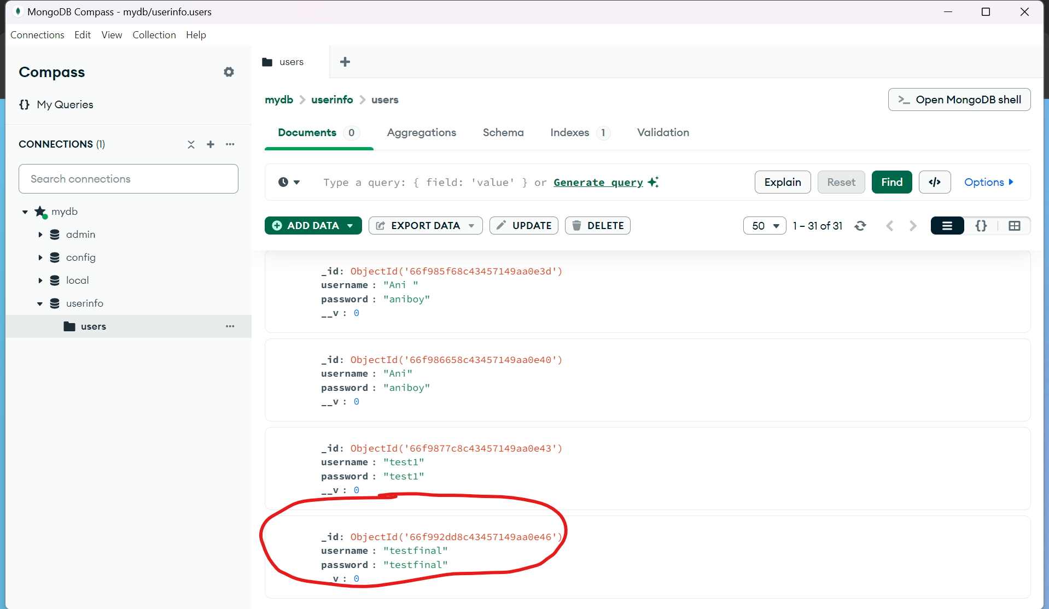The image size is (1049, 609).
Task: Click the Generate query AI sparkle icon
Action: [x=653, y=182]
